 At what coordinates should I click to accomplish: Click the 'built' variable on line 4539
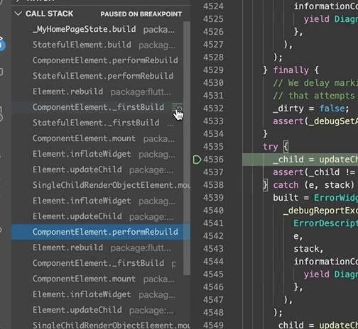(286, 198)
